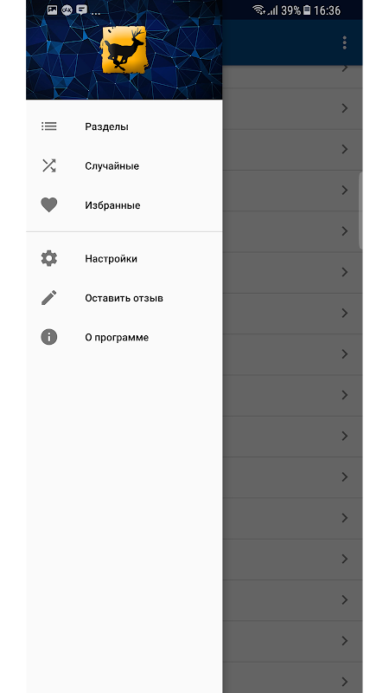389x693 pixels.
Task: Tap the heart icon for Избранные
Action: (x=49, y=205)
